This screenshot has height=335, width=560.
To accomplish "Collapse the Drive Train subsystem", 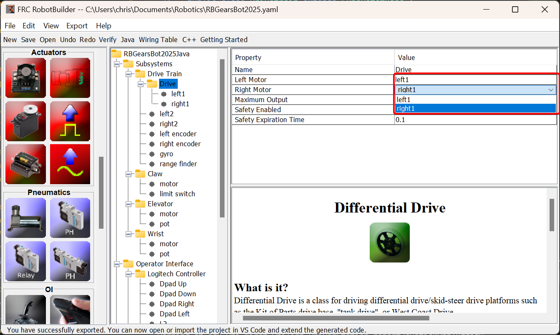I will point(129,74).
